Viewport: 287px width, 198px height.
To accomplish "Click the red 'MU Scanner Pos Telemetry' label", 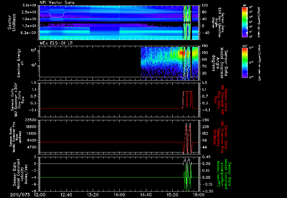I will [221, 137].
